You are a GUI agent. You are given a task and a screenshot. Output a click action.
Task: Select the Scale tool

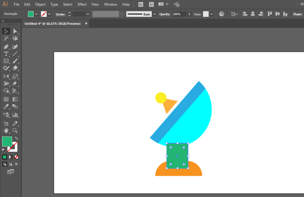pos(15,76)
